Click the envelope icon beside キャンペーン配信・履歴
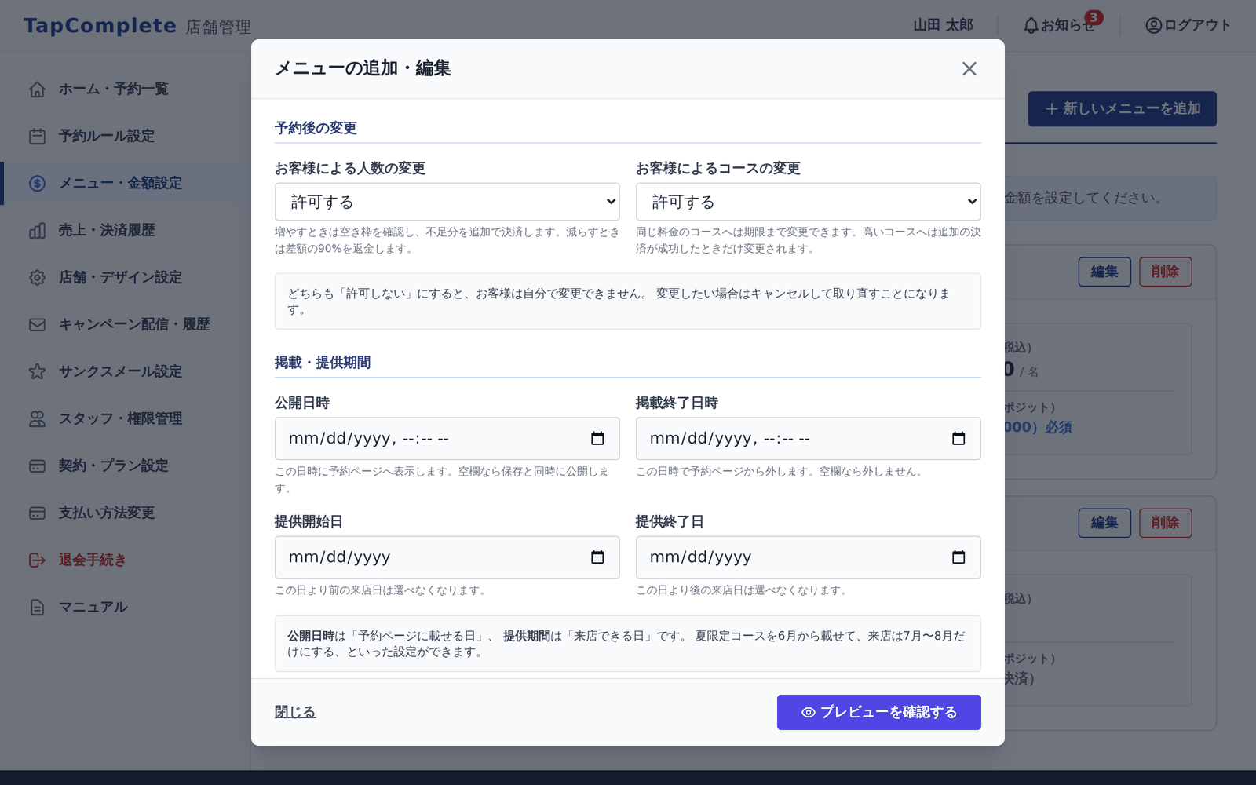Image resolution: width=1256 pixels, height=785 pixels. 37,325
